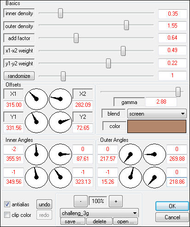This screenshot has width=190, height=227.
Task: Click the gamma slider handle
Action: click(178, 92)
